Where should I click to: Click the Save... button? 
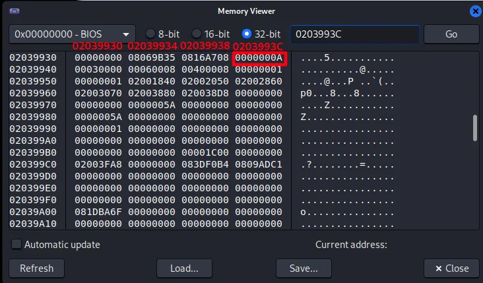pos(304,268)
